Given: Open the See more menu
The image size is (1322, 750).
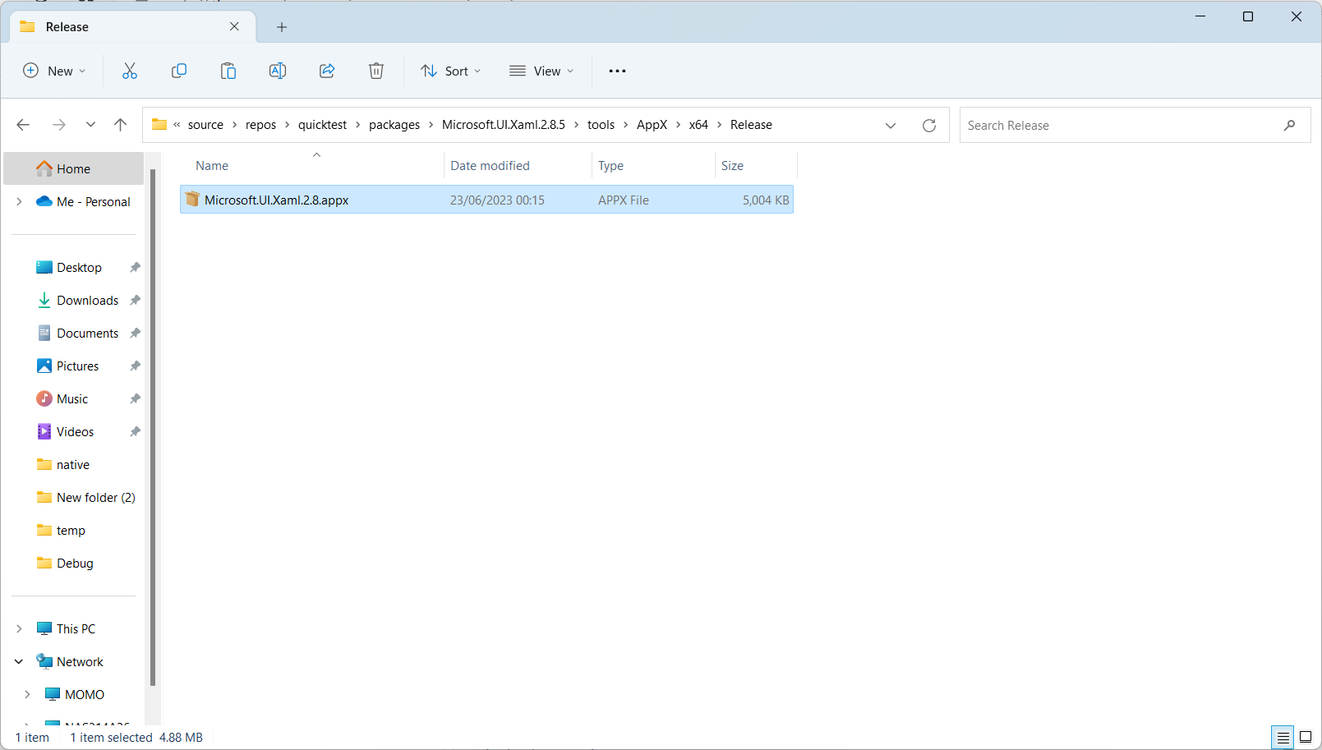Looking at the screenshot, I should [617, 71].
